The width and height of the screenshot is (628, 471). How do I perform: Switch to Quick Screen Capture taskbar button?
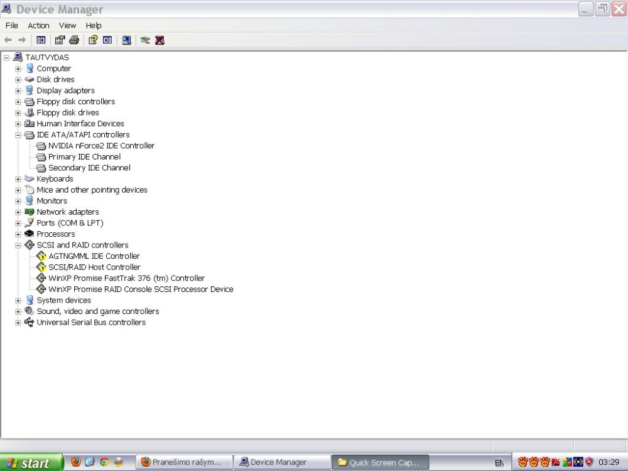pyautogui.click(x=380, y=463)
